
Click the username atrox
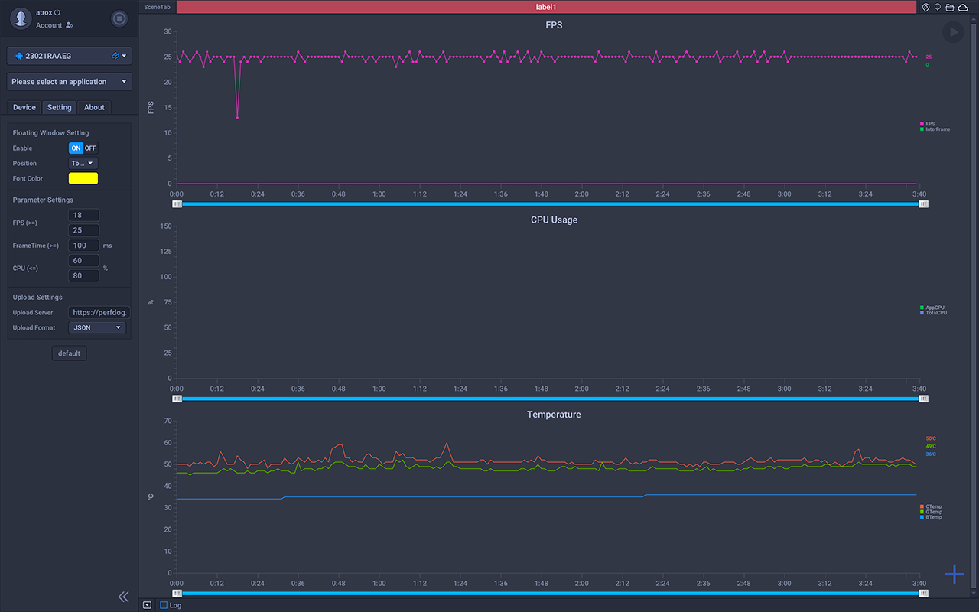click(44, 12)
